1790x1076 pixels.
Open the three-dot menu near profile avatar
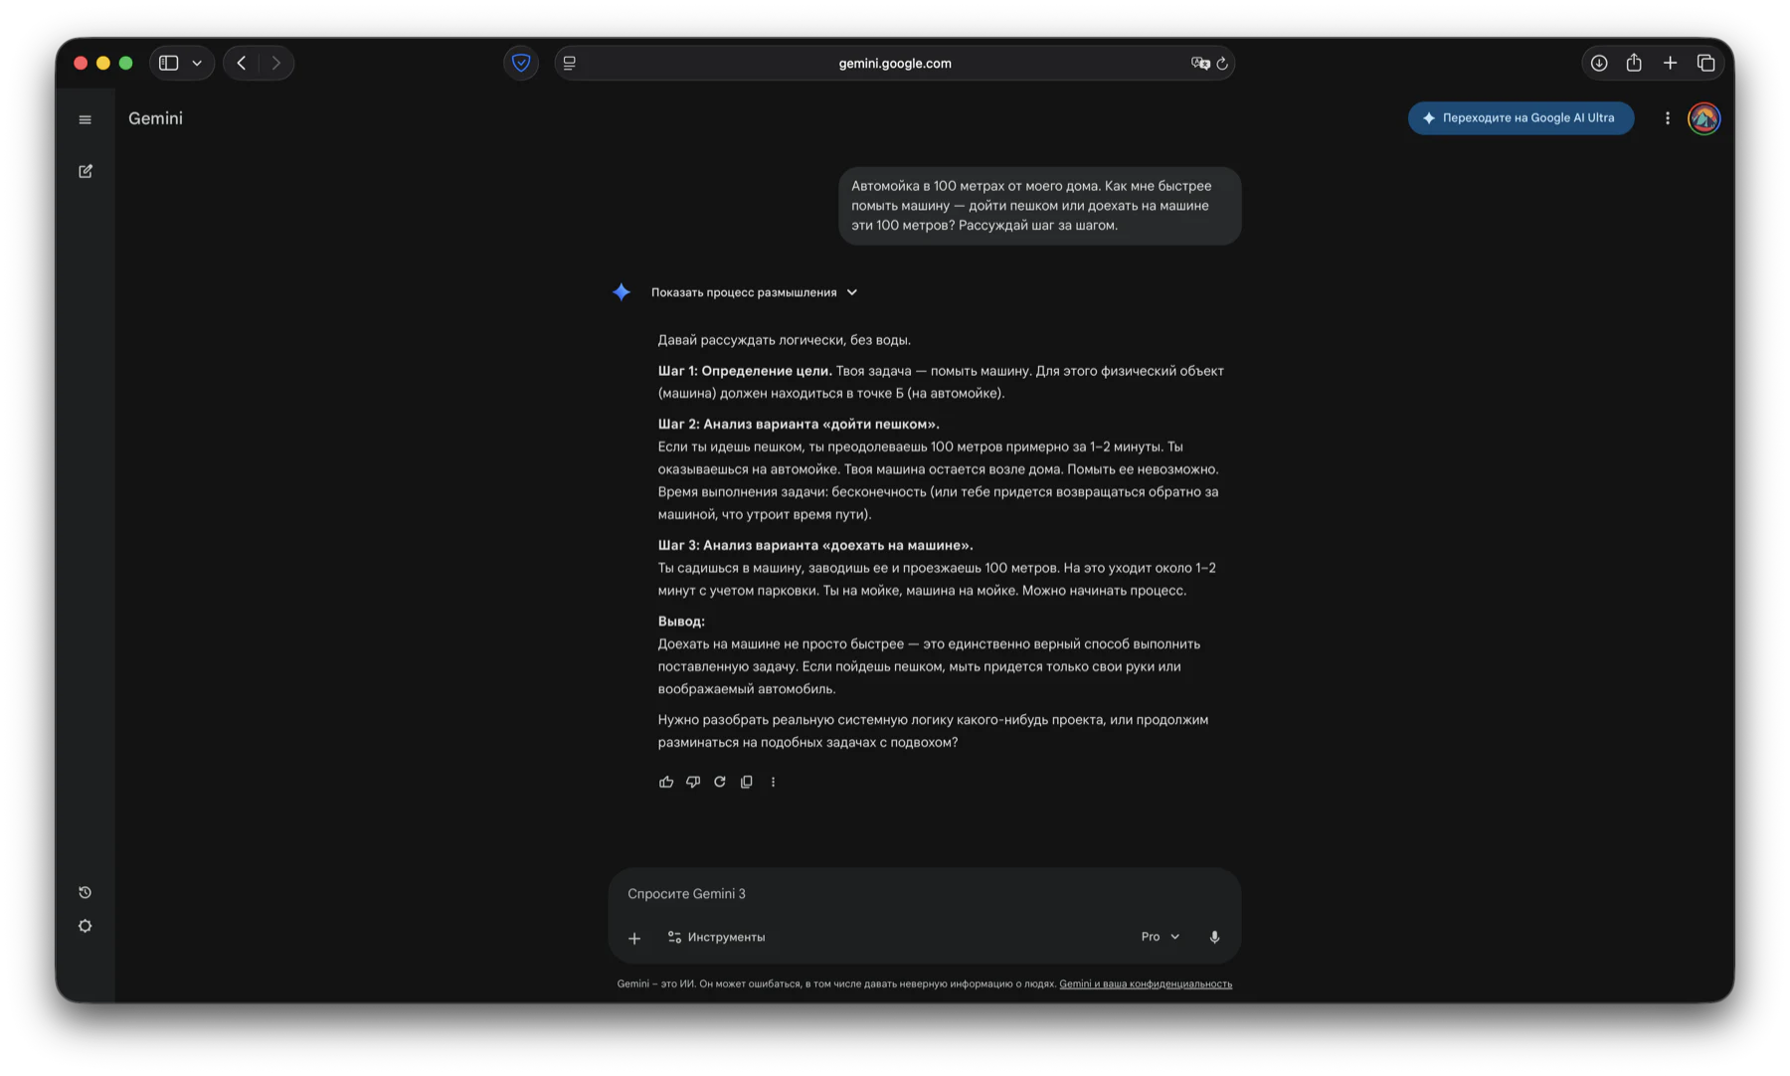1668,118
